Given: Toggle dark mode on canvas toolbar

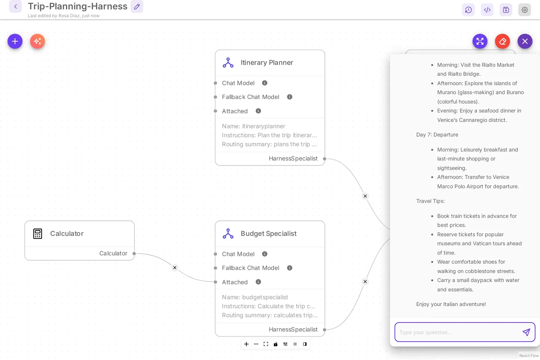Looking at the screenshot, I should tap(305, 344).
